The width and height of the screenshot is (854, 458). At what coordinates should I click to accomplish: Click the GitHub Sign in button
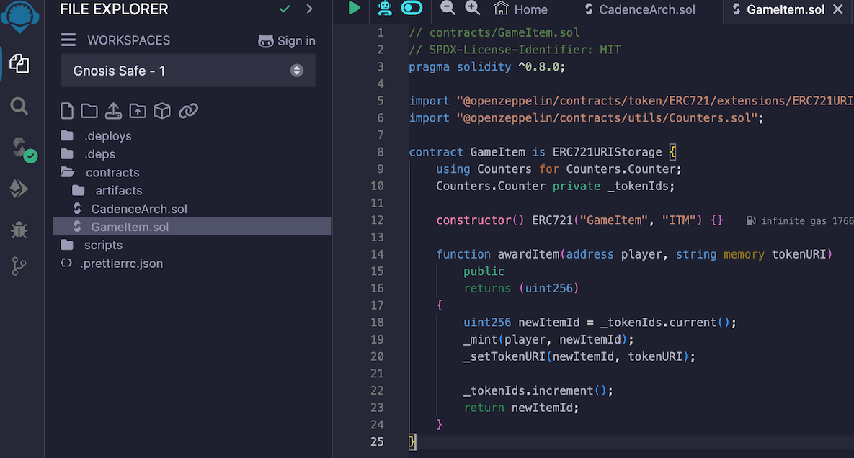pyautogui.click(x=287, y=41)
